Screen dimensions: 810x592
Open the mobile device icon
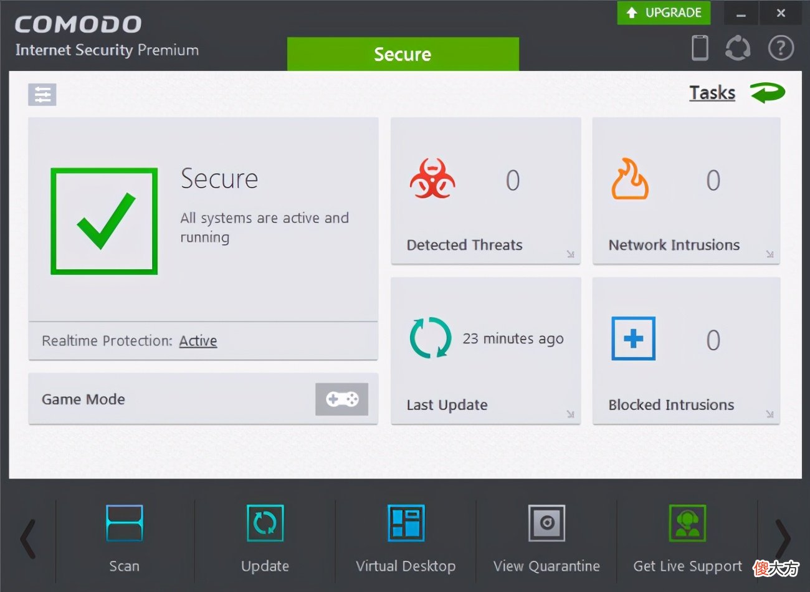(700, 48)
